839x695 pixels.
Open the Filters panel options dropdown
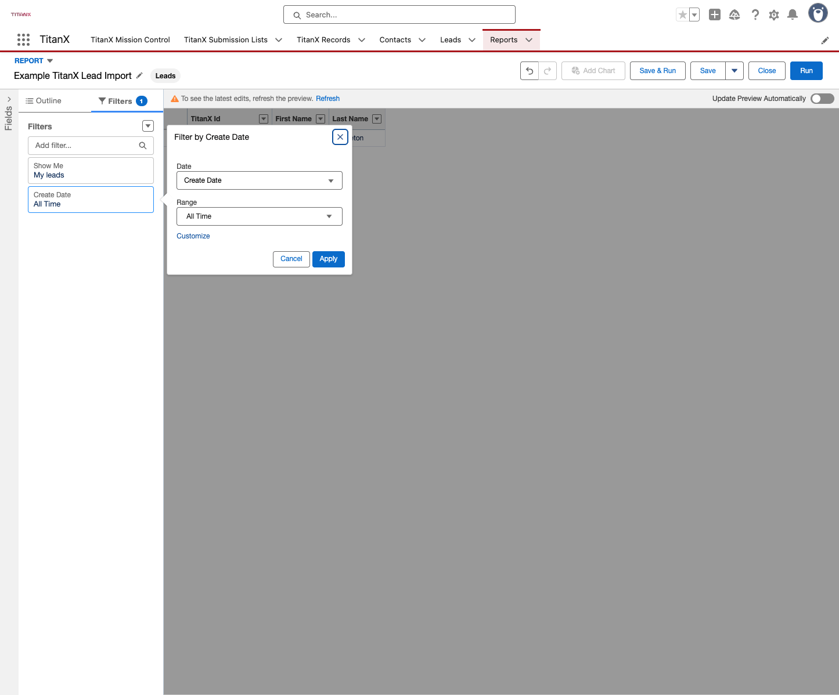click(x=148, y=126)
